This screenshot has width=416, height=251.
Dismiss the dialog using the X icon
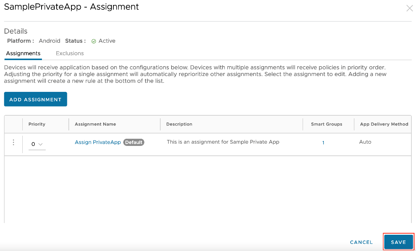tap(410, 8)
